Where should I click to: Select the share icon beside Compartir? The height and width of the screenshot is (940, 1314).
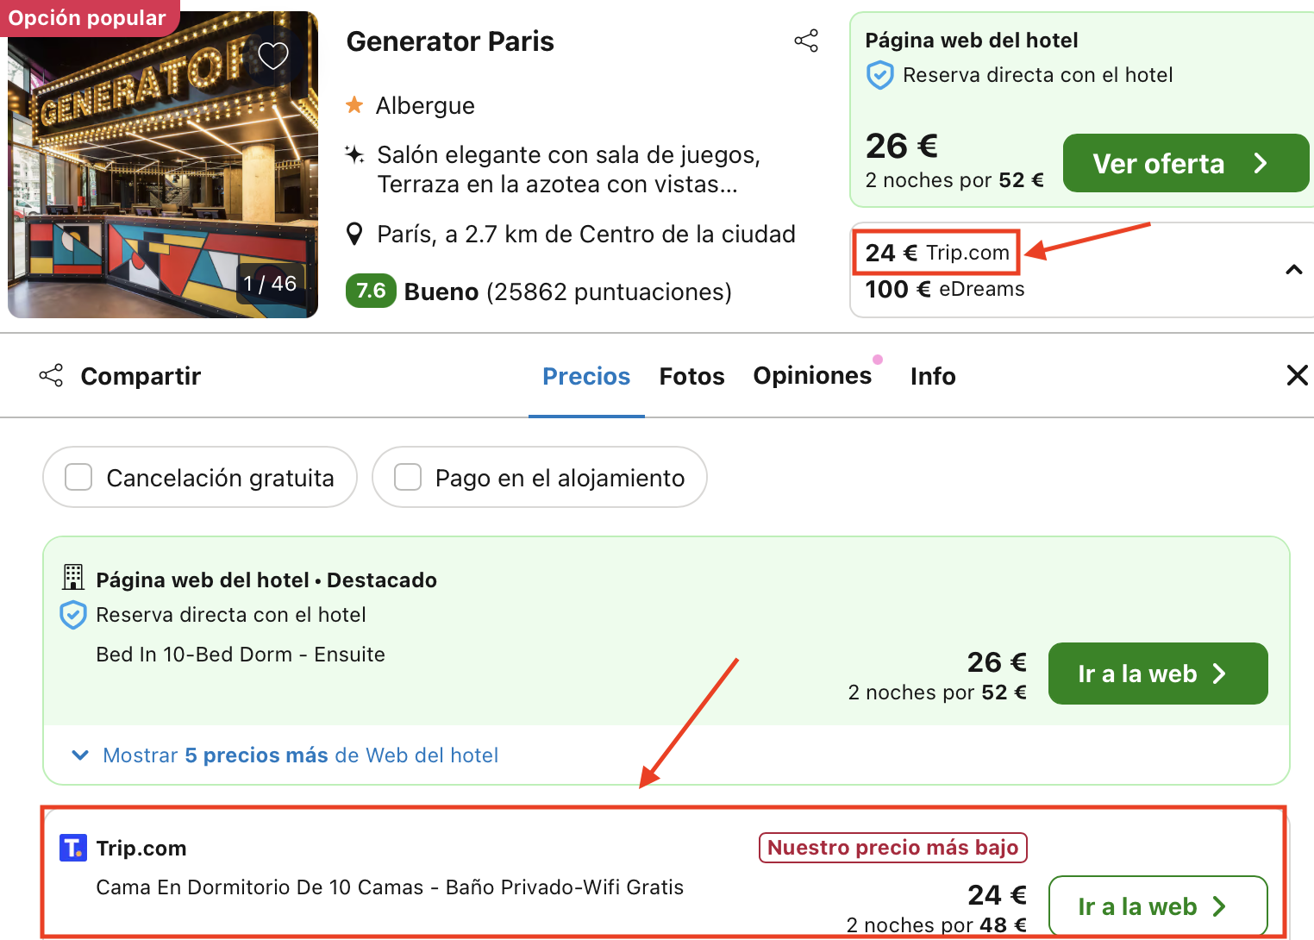click(52, 376)
